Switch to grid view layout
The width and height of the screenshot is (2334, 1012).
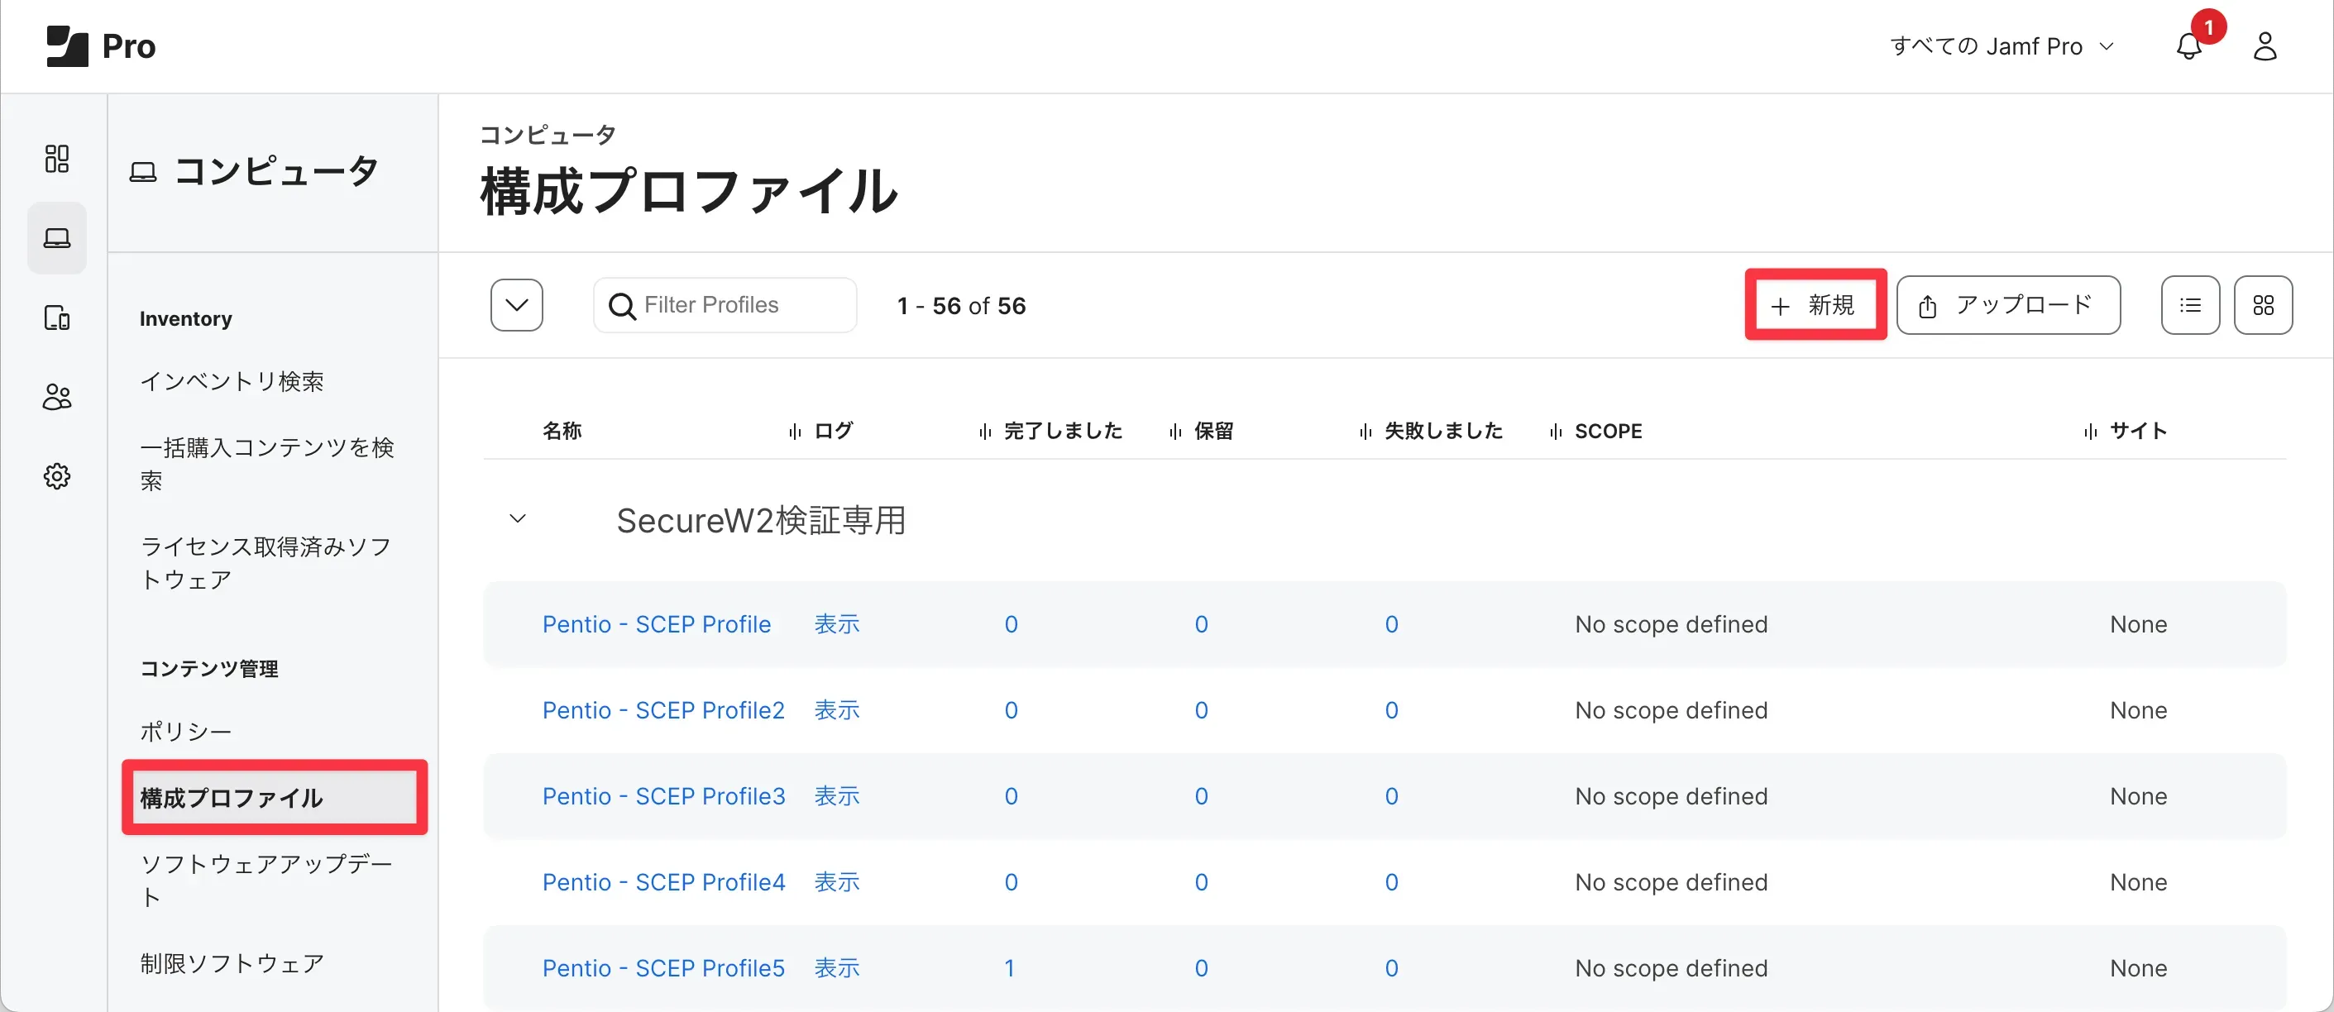point(2262,305)
